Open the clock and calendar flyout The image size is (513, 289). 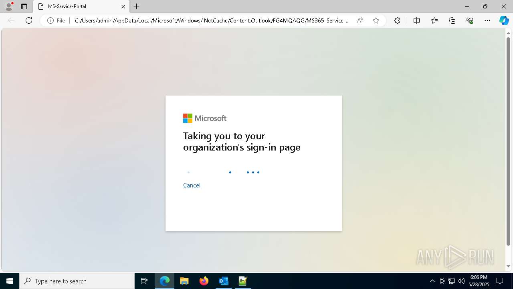coord(479,281)
